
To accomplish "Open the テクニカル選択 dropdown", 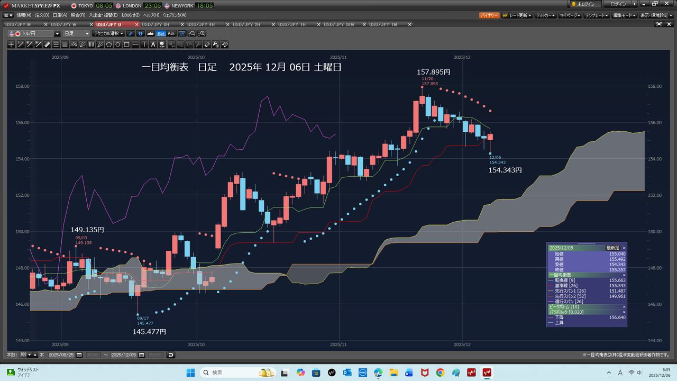I will 108,33.
